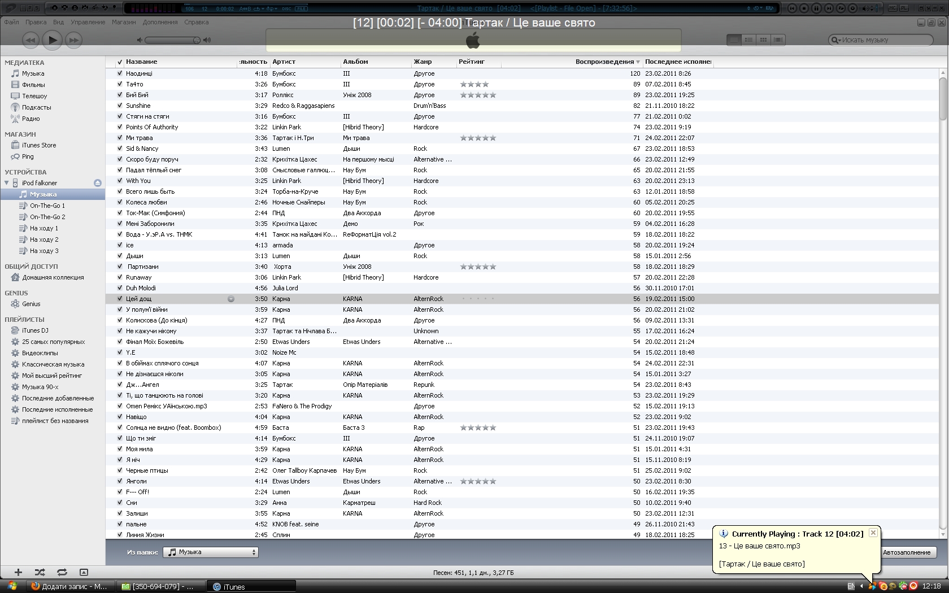Switch to Cover Flow view
The height and width of the screenshot is (593, 949).
tap(778, 40)
